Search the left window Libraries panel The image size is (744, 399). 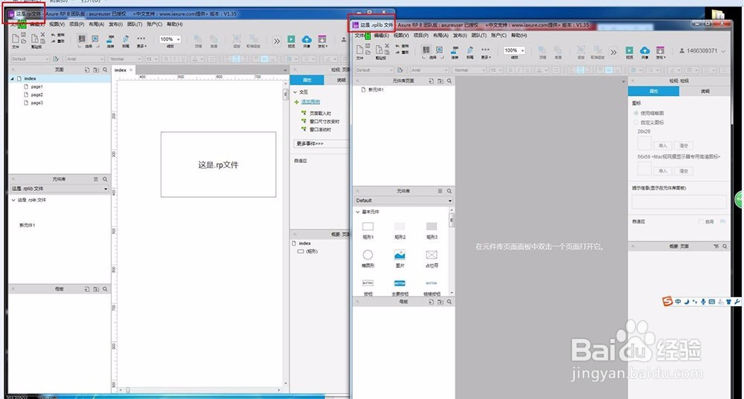[105, 179]
